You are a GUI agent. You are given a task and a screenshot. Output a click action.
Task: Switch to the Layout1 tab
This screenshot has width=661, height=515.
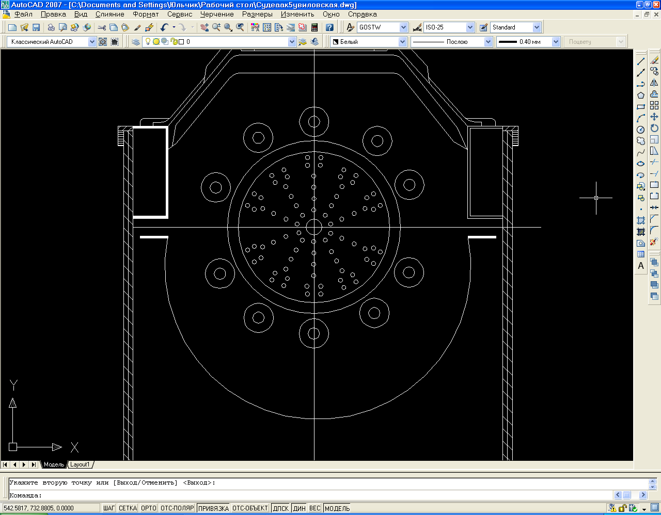pos(80,464)
